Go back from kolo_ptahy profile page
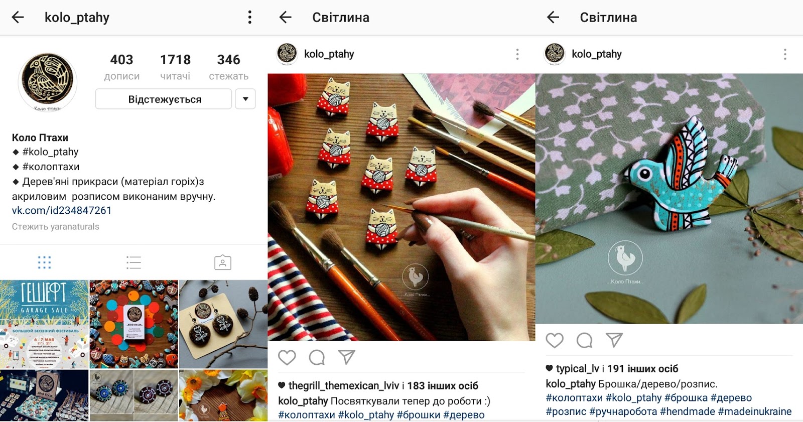Viewport: 803px width, 422px height. pos(18,18)
